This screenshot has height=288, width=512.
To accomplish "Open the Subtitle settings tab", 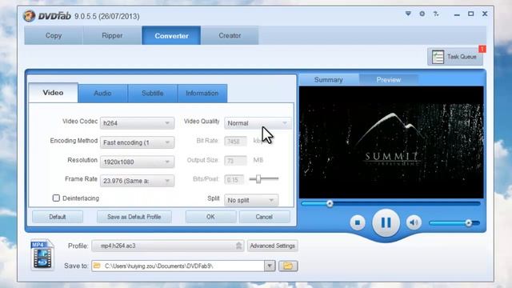I will click(153, 93).
